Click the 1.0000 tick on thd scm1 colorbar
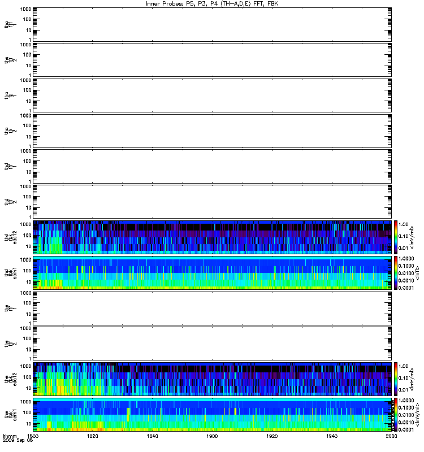Viewport: 424px width, 452px height. 406,259
